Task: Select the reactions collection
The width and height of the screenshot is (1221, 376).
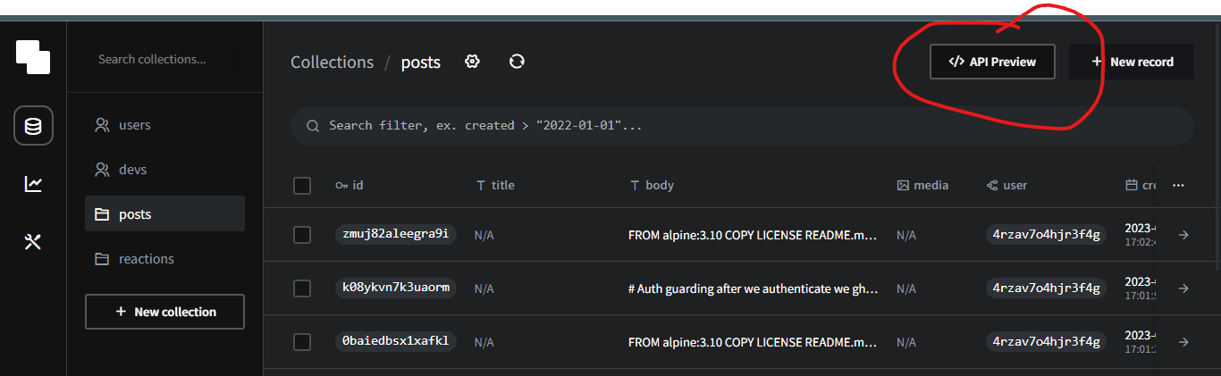Action: pos(164,259)
